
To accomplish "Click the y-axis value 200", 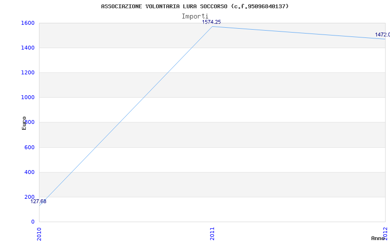I will [x=29, y=197].
